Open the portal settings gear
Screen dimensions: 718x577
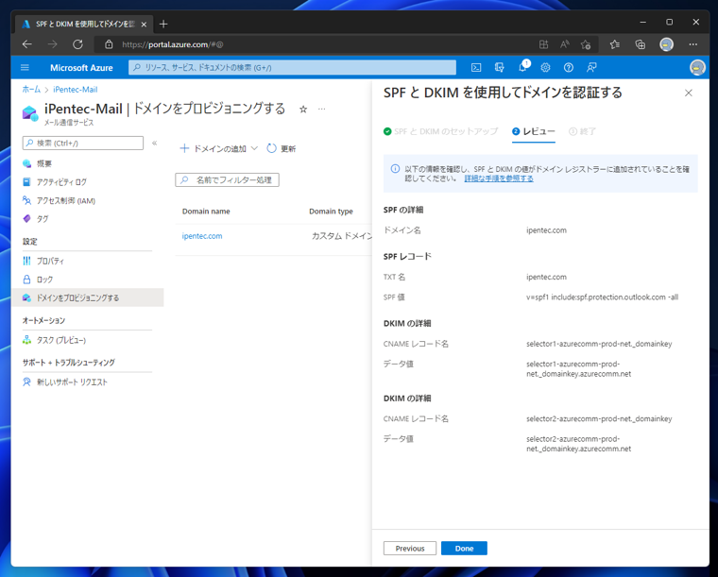coord(545,68)
